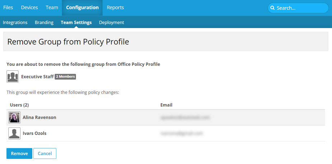Open the Deployment section
Screen dimensions: 332x164
(111, 22)
